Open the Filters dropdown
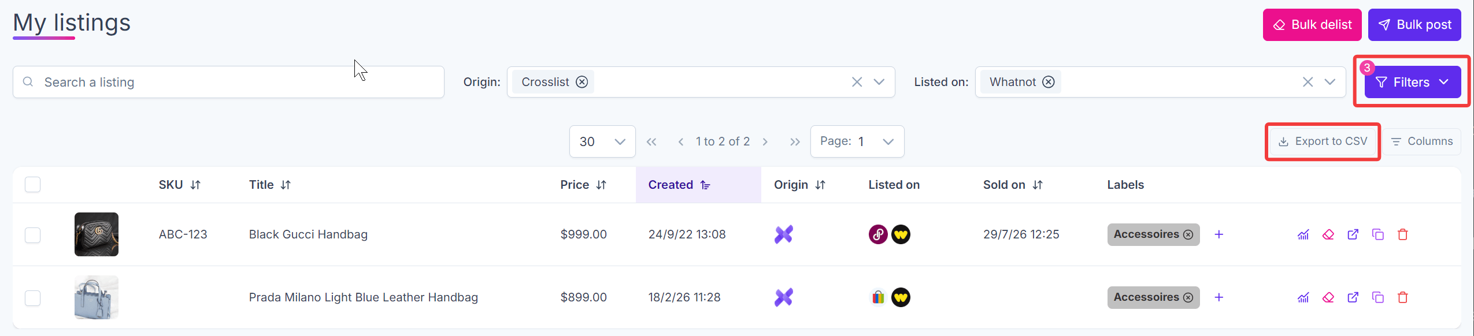This screenshot has height=336, width=1474. click(1412, 82)
